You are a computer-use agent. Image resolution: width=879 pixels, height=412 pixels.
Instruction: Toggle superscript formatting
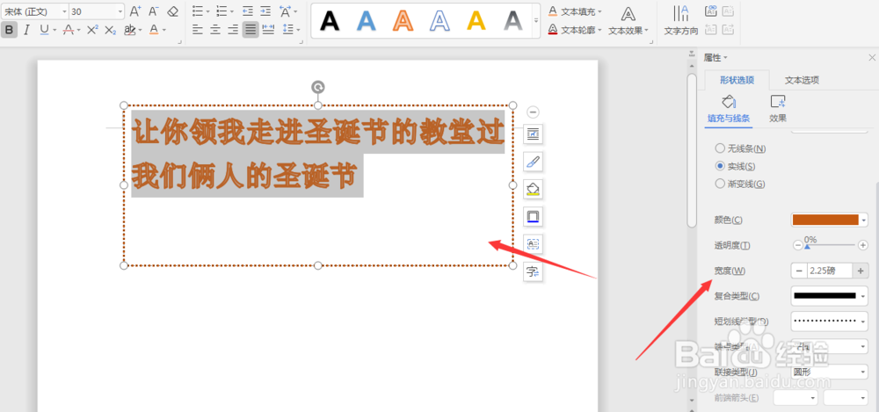(93, 30)
